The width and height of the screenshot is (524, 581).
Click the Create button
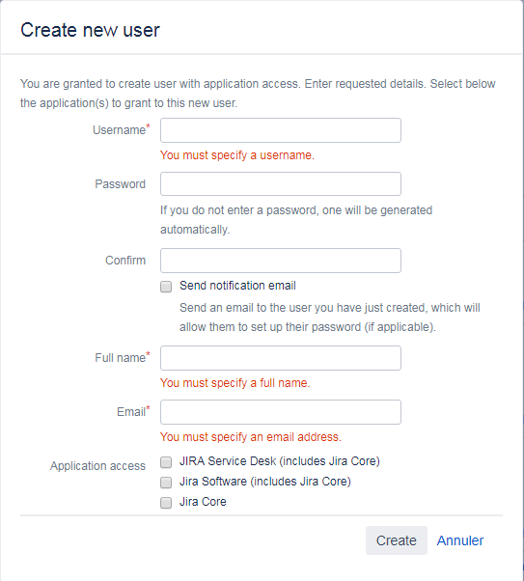[397, 540]
